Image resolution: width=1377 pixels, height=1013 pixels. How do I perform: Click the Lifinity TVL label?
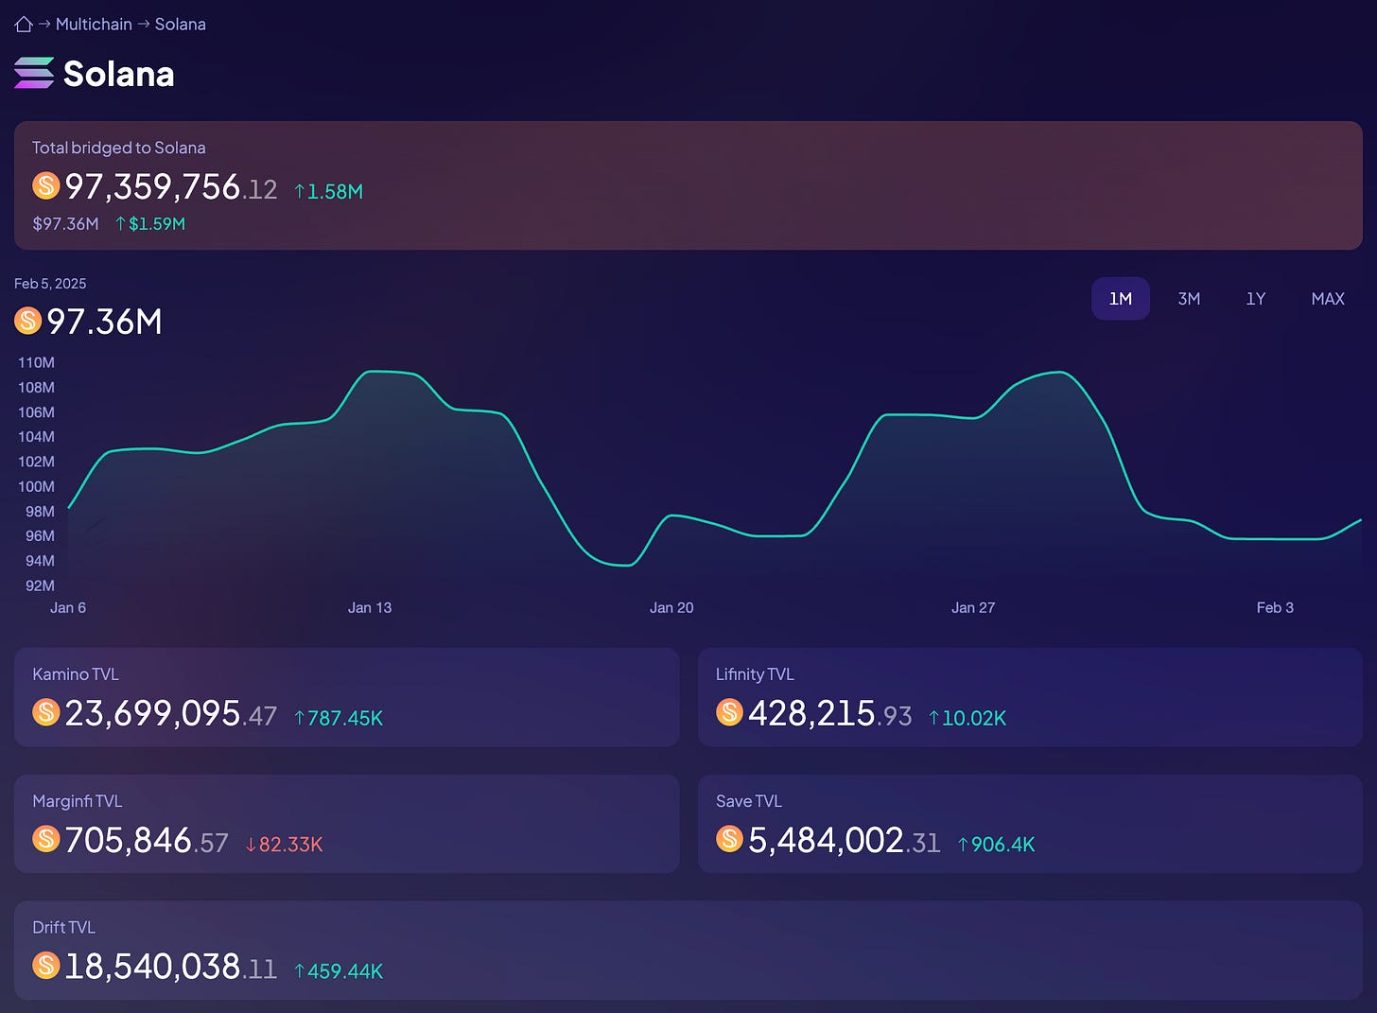point(755,674)
